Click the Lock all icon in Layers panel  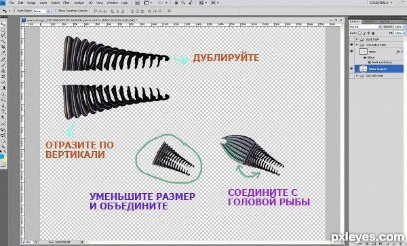tap(373, 33)
